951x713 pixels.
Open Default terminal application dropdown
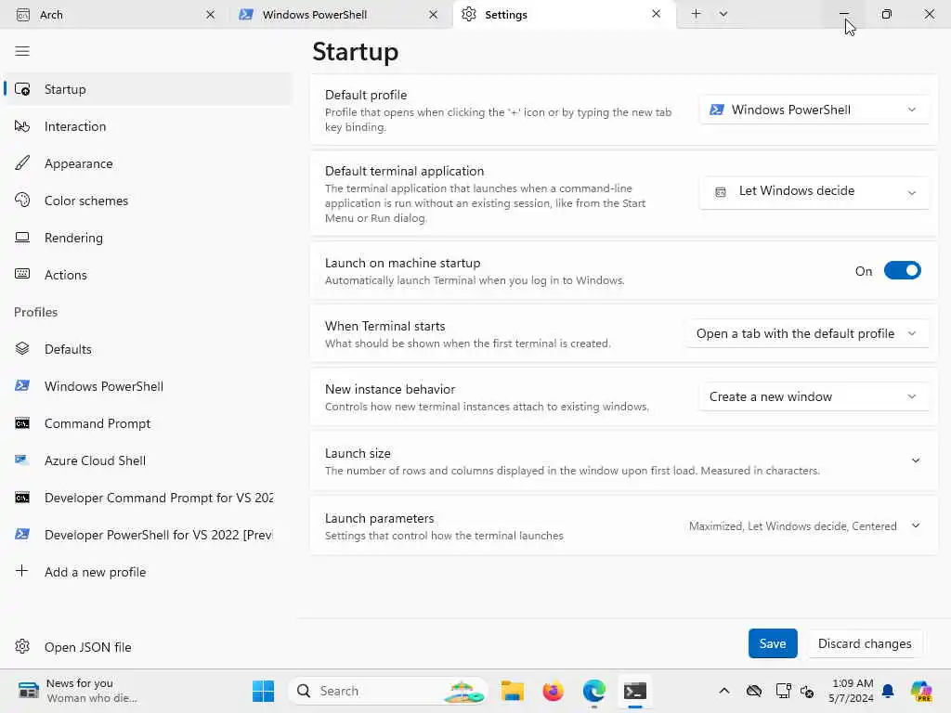point(814,192)
